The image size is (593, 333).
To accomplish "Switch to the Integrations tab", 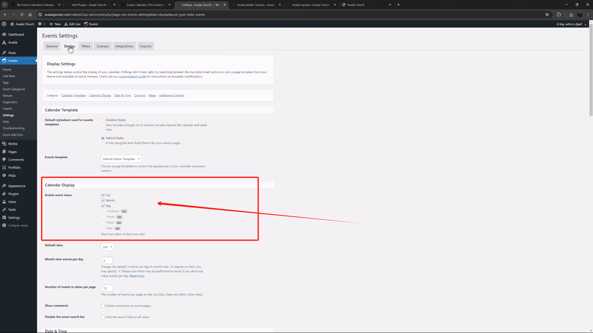I will (x=124, y=46).
